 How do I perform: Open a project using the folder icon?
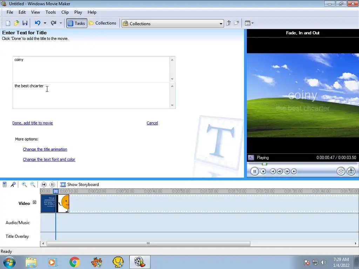coord(16,23)
